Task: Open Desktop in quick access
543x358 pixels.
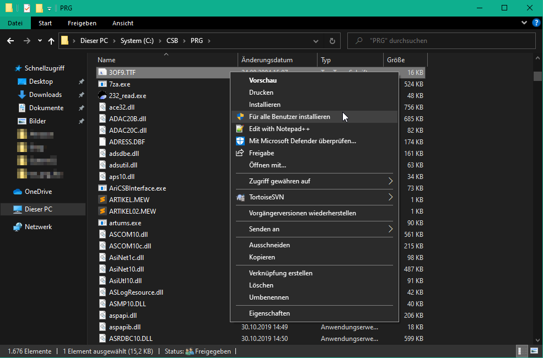Action: (41, 82)
